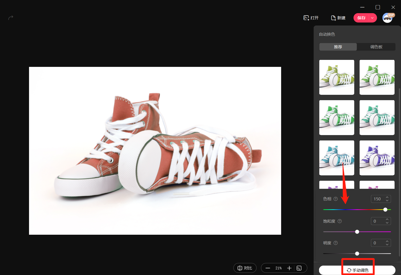Select the teal-green shoe preset in second row right

pyautogui.click(x=377, y=118)
